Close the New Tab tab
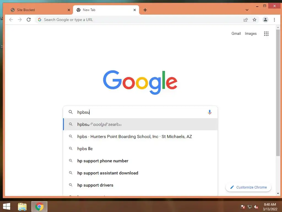The image size is (282, 212). click(134, 10)
